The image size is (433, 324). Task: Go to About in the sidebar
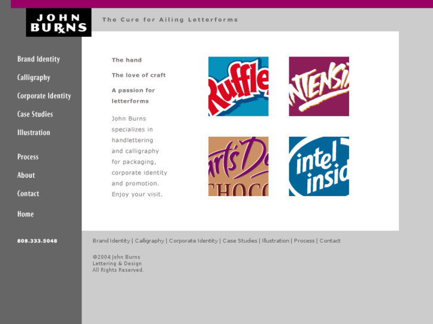click(26, 175)
